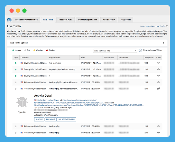Open Richardson, United States link in Activity Detail
This screenshot has height=142, width=175.
point(48,100)
